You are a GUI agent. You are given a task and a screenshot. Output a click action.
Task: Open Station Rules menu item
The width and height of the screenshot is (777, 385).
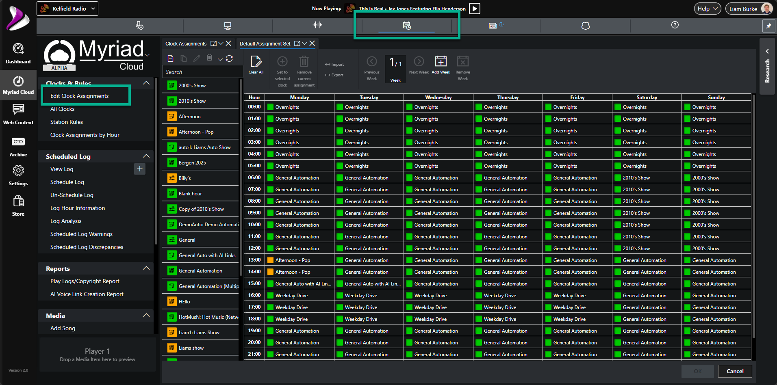coord(67,122)
